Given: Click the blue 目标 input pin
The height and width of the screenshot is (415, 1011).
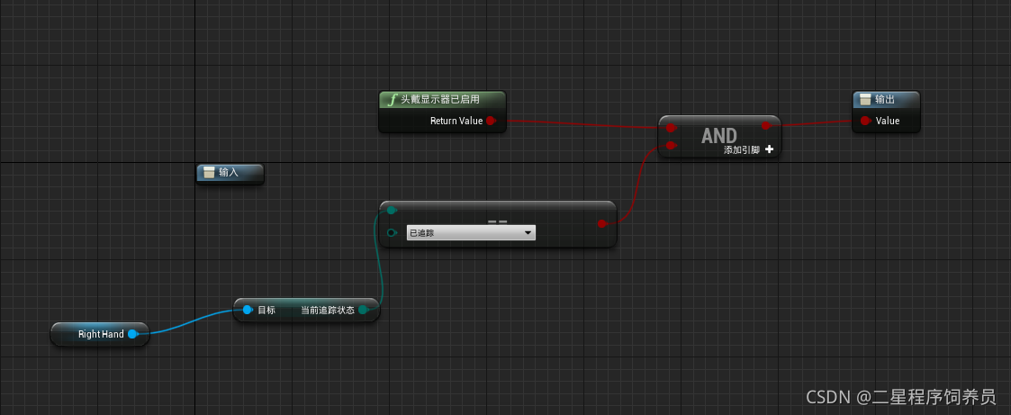Looking at the screenshot, I should [x=247, y=310].
